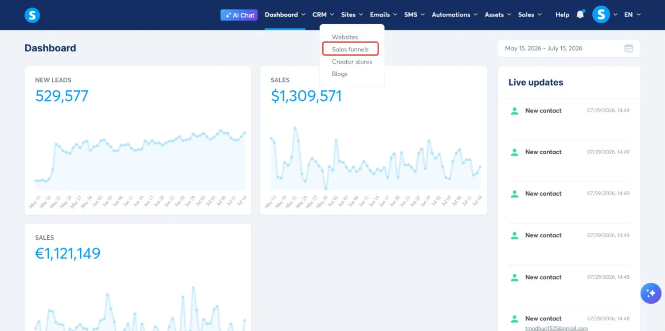Click the $1,309,571 sales figure
The image size is (665, 331).
coord(306,96)
